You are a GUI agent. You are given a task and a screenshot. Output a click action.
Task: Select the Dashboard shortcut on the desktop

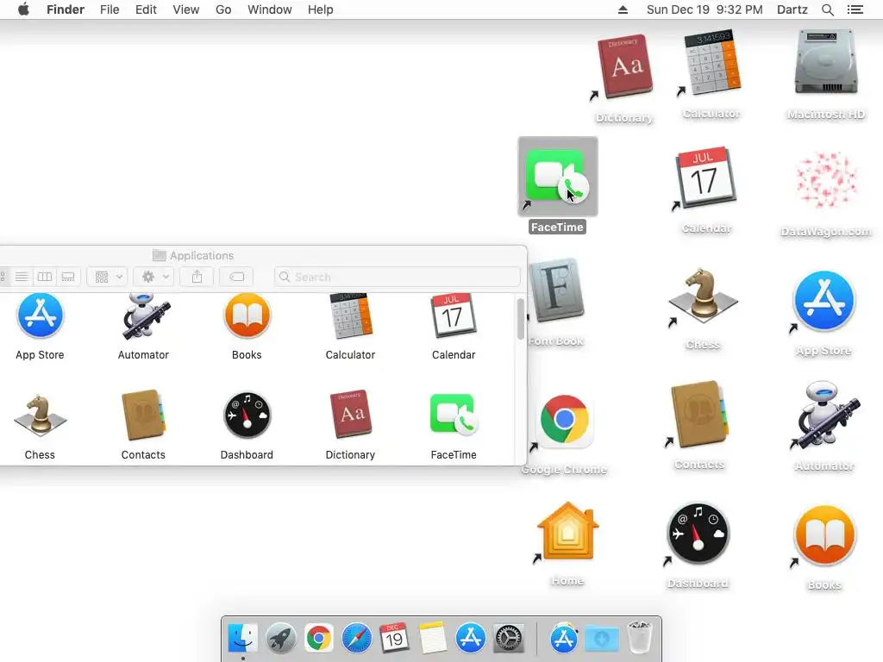698,534
